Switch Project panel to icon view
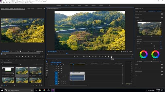165x92 pixels. (4, 85)
